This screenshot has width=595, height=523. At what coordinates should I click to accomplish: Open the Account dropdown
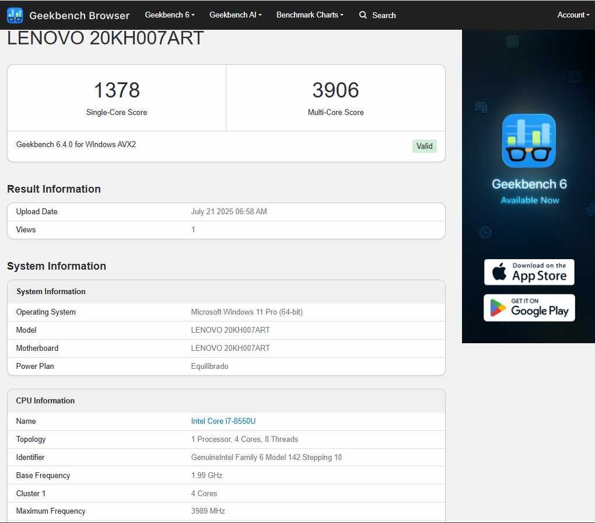[573, 15]
